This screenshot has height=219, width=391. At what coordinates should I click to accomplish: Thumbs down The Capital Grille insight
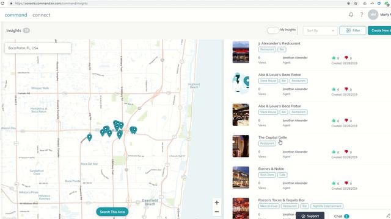click(x=346, y=151)
